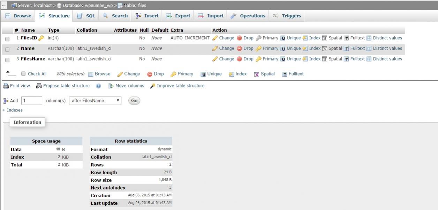The width and height of the screenshot is (438, 210).
Task: Click the Next autoindex label
Action: pyautogui.click(x=108, y=188)
